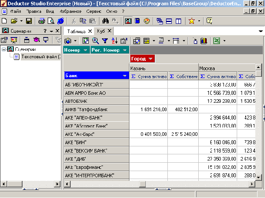The width and height of the screenshot is (265, 198).
Task: Click the yellow star Favorites icon
Action: pos(191,21)
